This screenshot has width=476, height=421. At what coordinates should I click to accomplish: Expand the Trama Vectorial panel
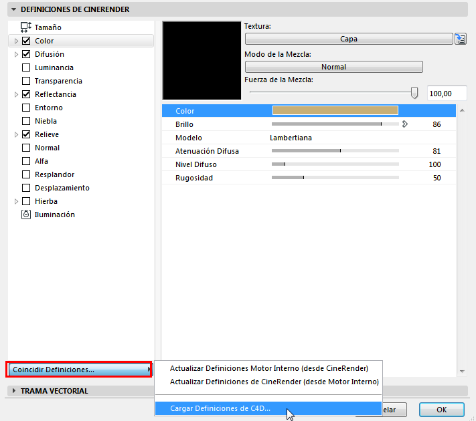click(13, 391)
